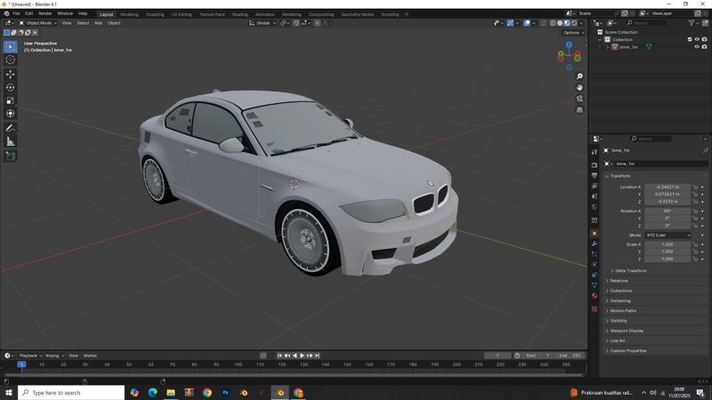The image size is (712, 400).
Task: Open the timeline Keying menu
Action: point(54,356)
